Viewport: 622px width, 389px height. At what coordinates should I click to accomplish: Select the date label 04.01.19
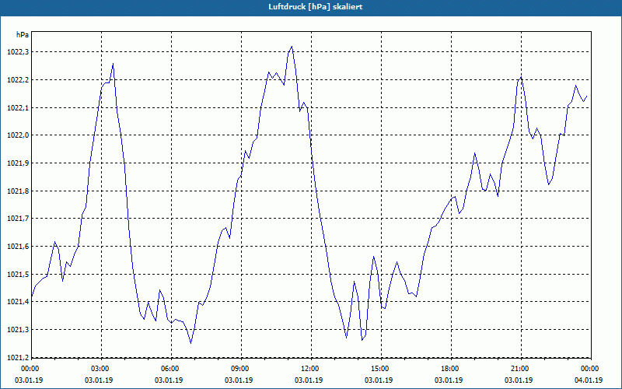click(589, 380)
